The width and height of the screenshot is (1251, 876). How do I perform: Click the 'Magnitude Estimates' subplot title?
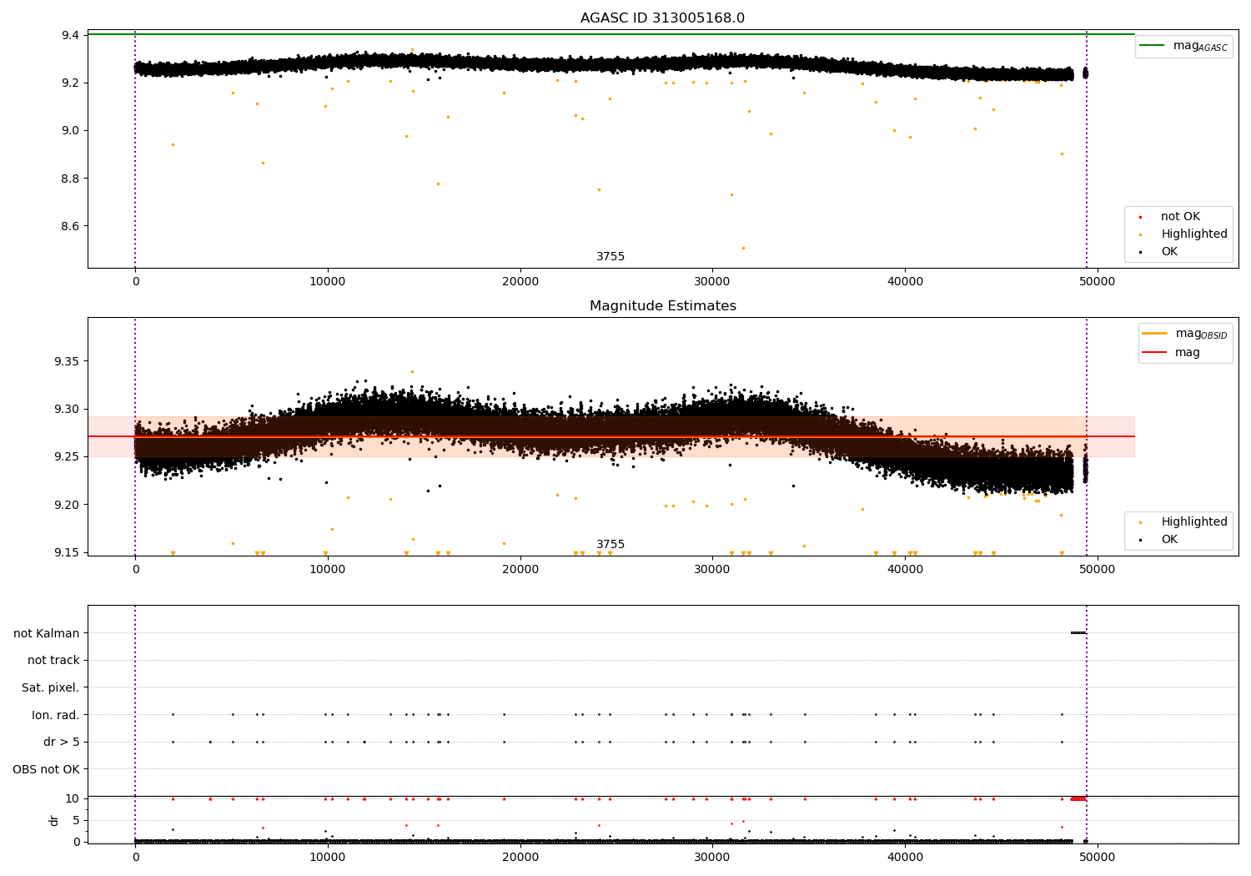(x=662, y=306)
